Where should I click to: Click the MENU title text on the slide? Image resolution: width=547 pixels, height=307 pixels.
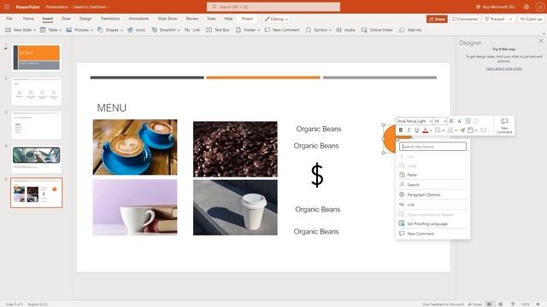click(x=112, y=108)
